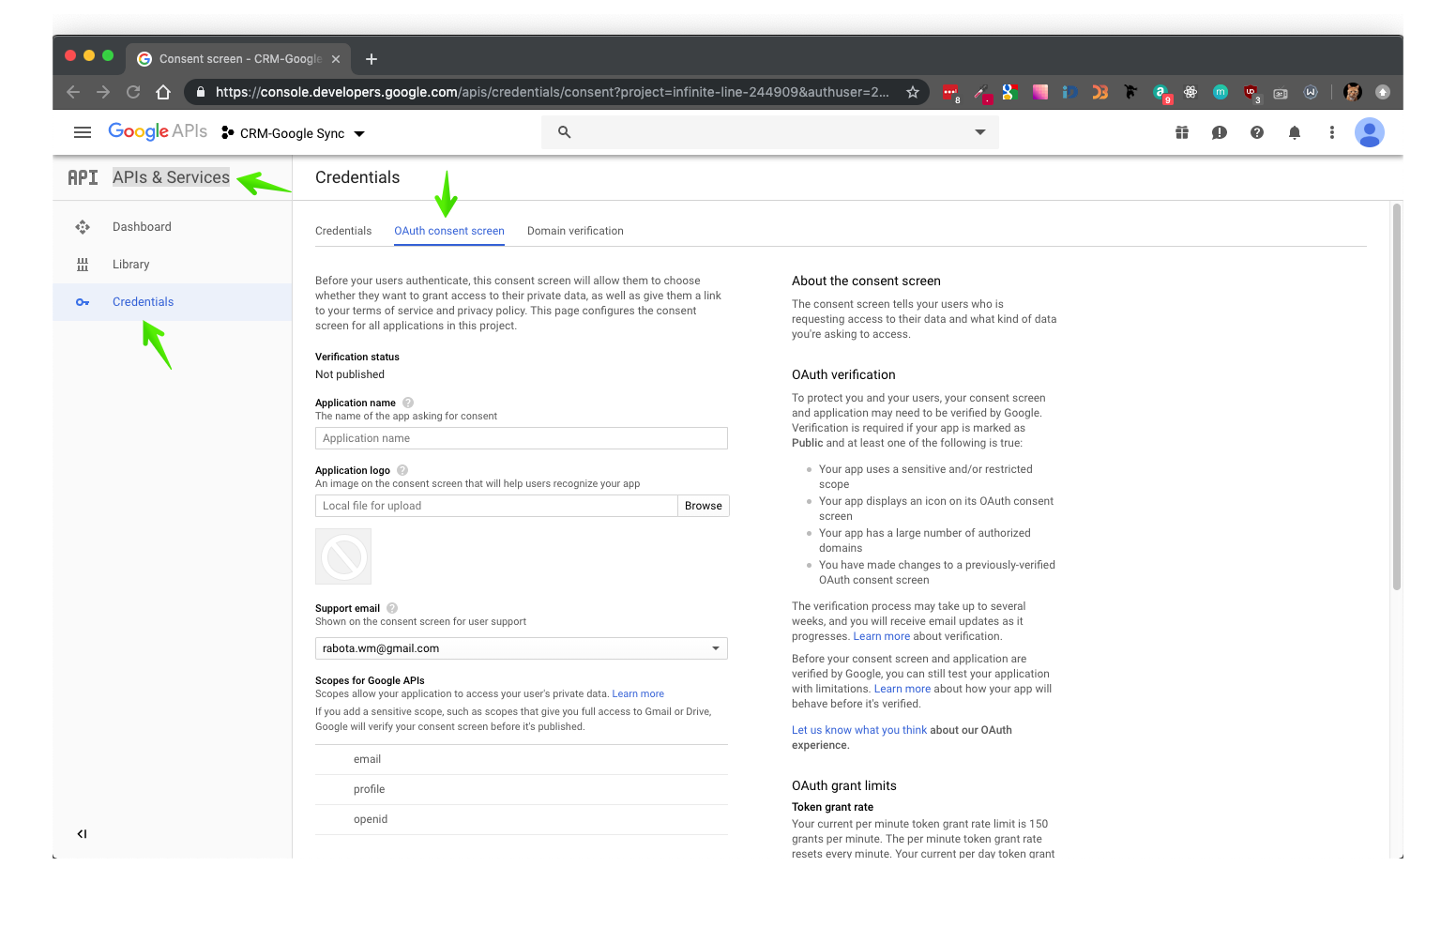Screen dimensions: 1456x928
Task: Select the openid scope row
Action: point(522,819)
